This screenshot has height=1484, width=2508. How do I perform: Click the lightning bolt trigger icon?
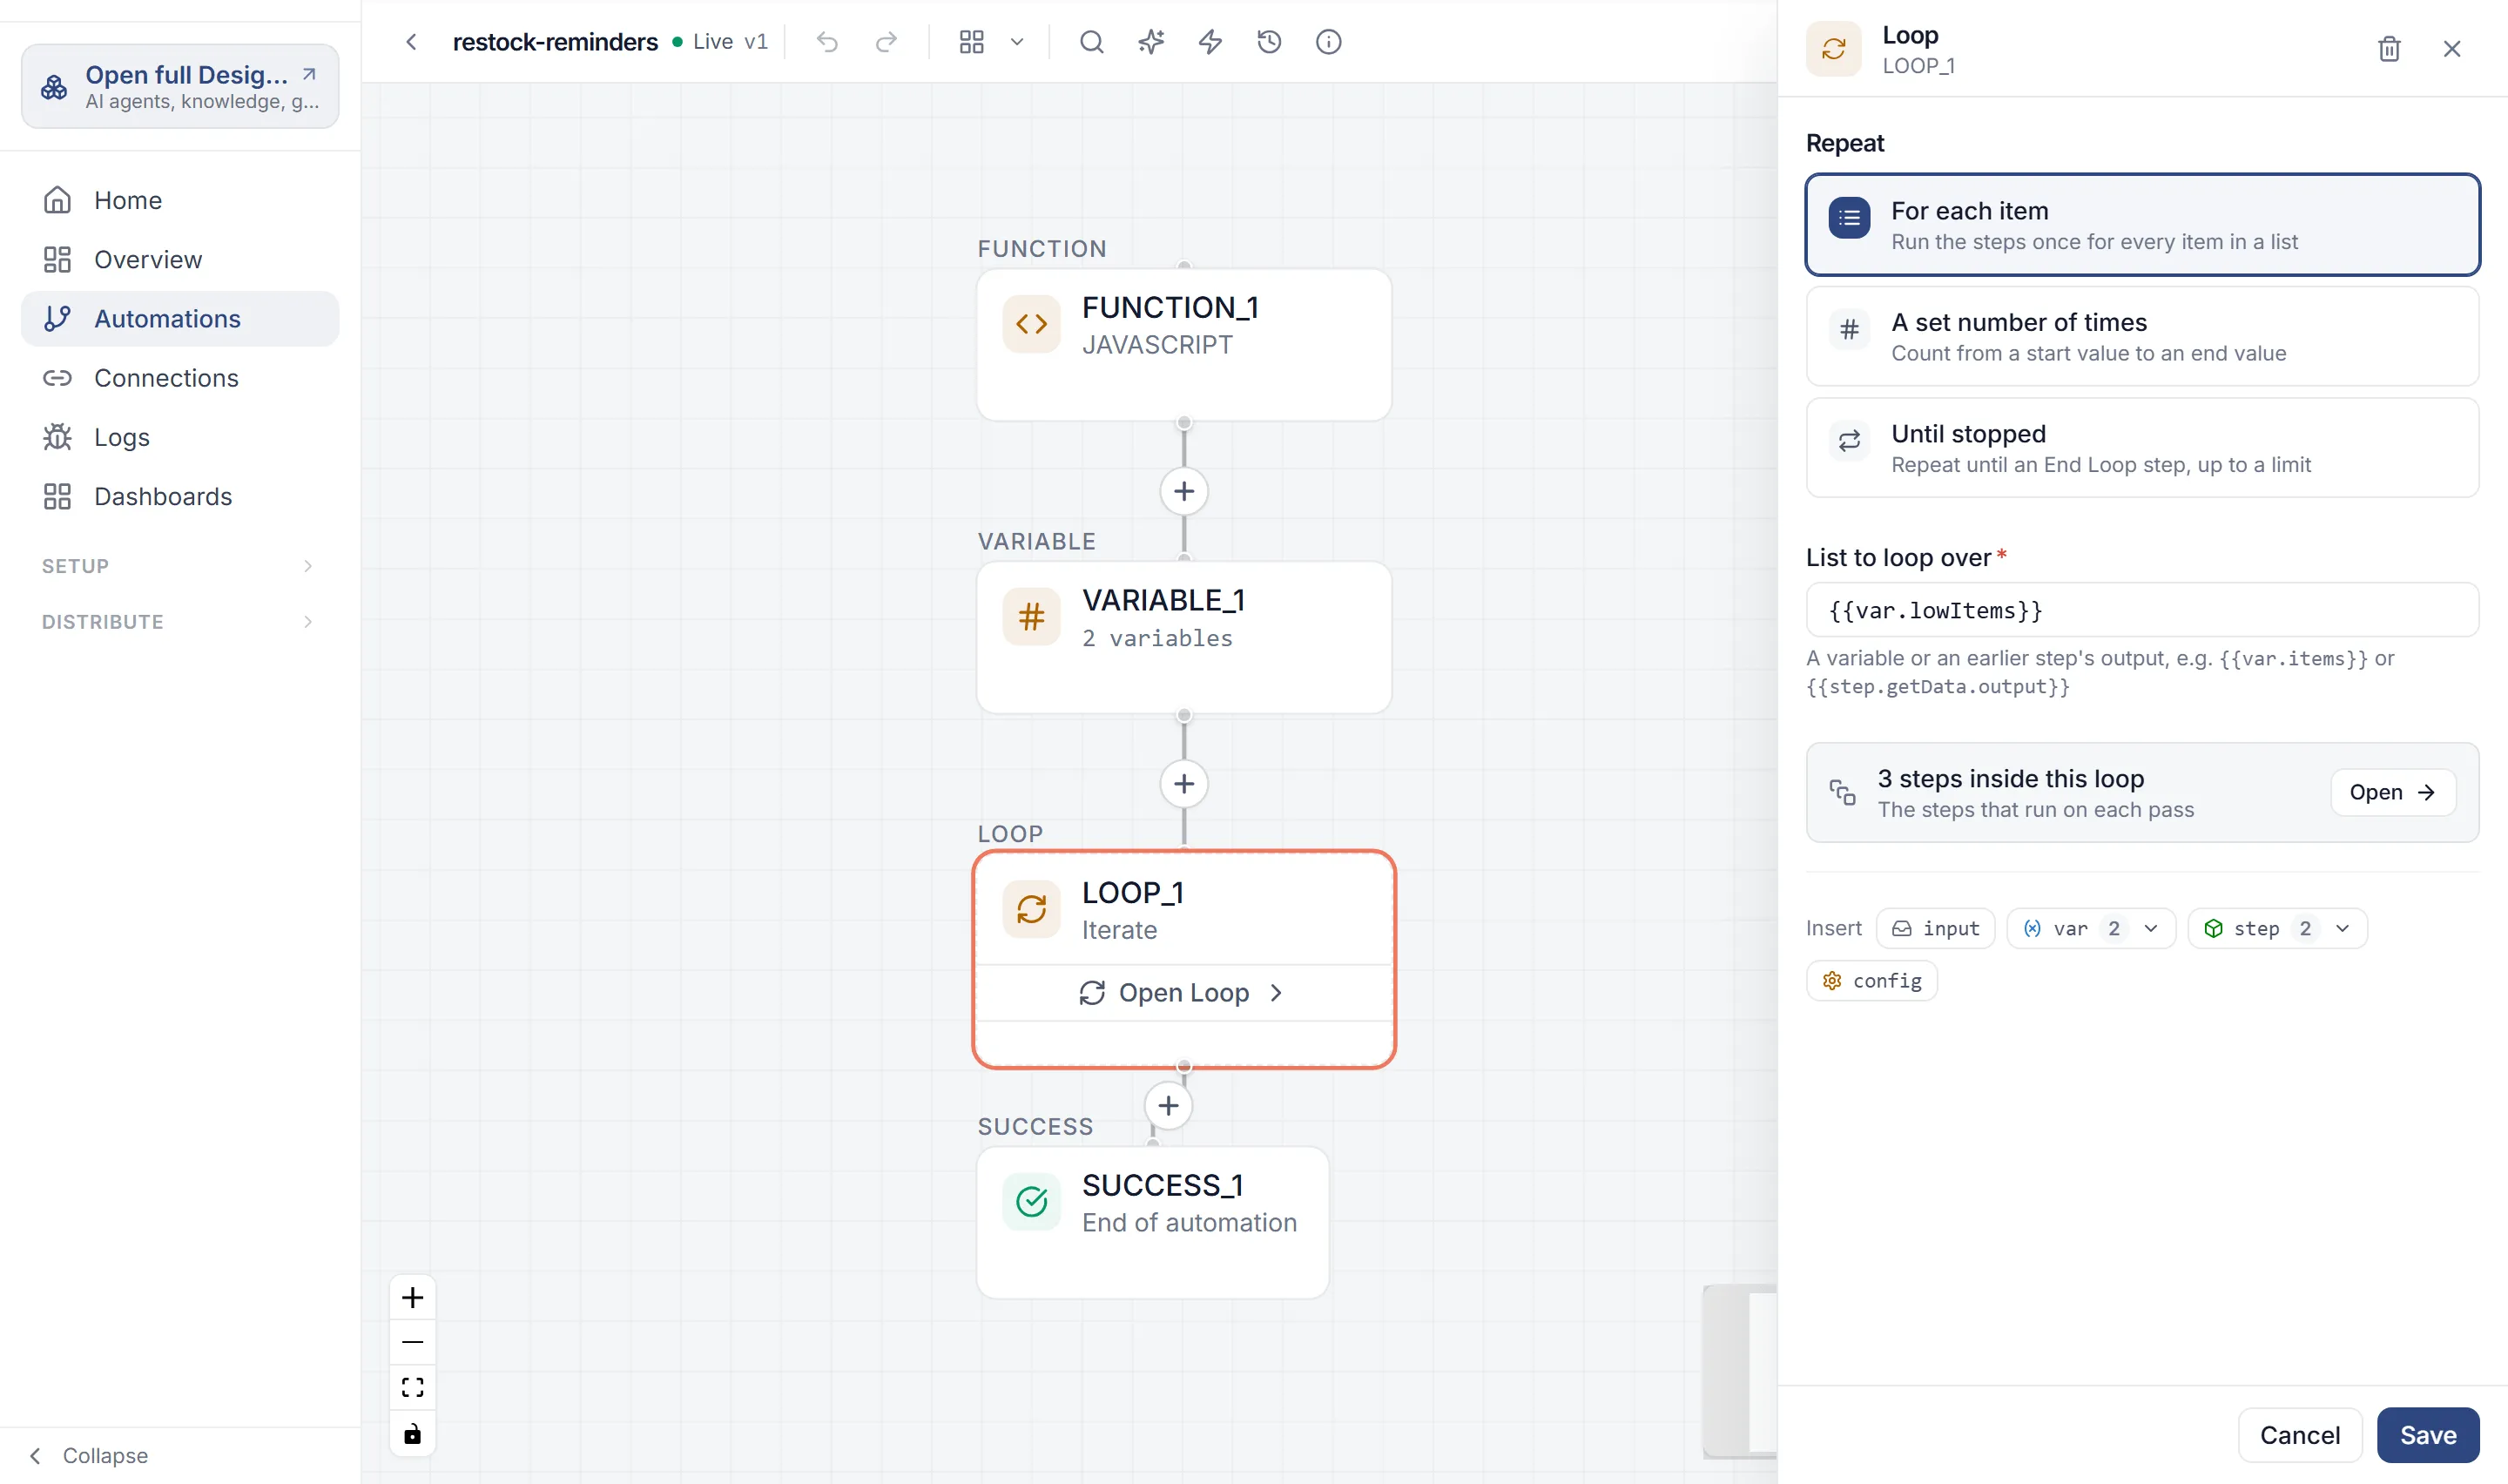click(1210, 42)
